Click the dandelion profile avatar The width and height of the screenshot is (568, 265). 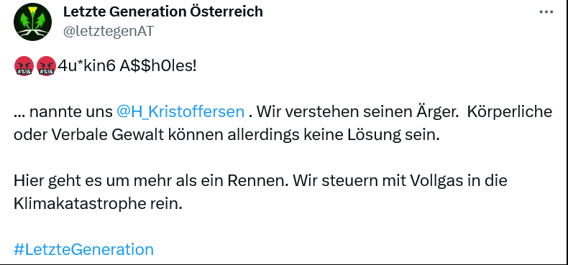tap(32, 22)
